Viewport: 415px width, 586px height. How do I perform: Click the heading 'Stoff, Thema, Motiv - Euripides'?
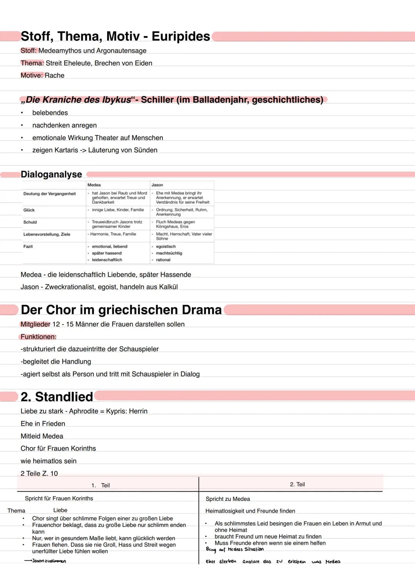(x=115, y=36)
